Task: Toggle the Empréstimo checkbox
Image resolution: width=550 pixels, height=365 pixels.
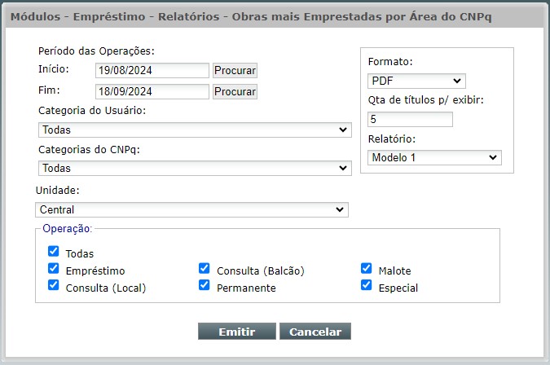Action: click(x=53, y=268)
